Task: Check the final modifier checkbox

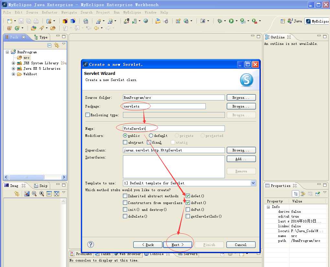Action: click(x=149, y=142)
